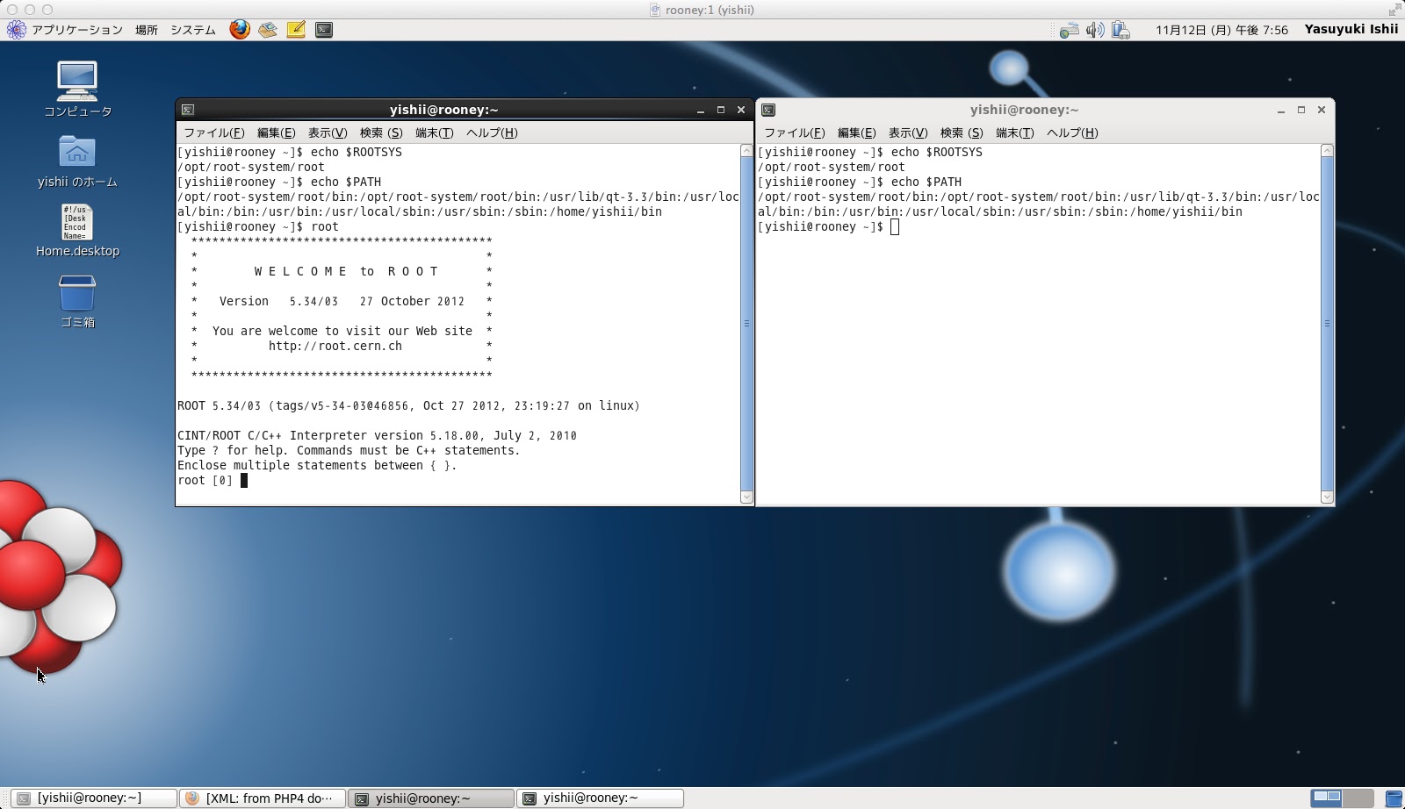This screenshot has width=1405, height=809.
Task: Select the Home.desktop file icon
Action: 77,231
